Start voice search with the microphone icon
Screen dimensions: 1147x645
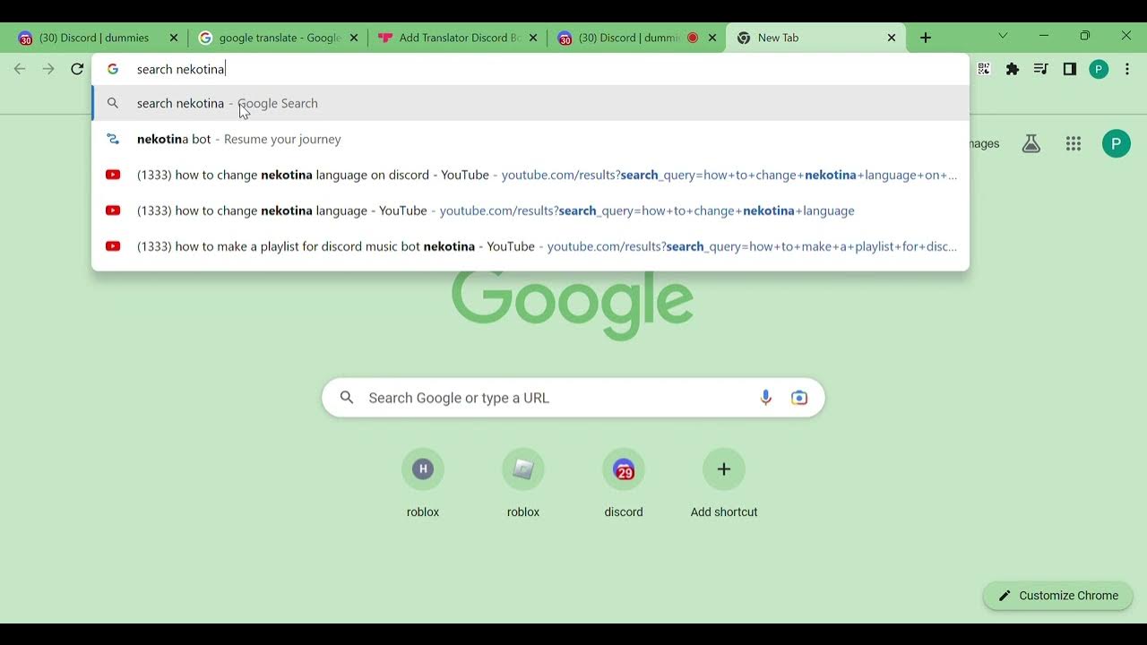coord(765,398)
